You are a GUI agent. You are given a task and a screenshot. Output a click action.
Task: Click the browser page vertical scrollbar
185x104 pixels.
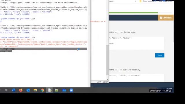coord(173,31)
